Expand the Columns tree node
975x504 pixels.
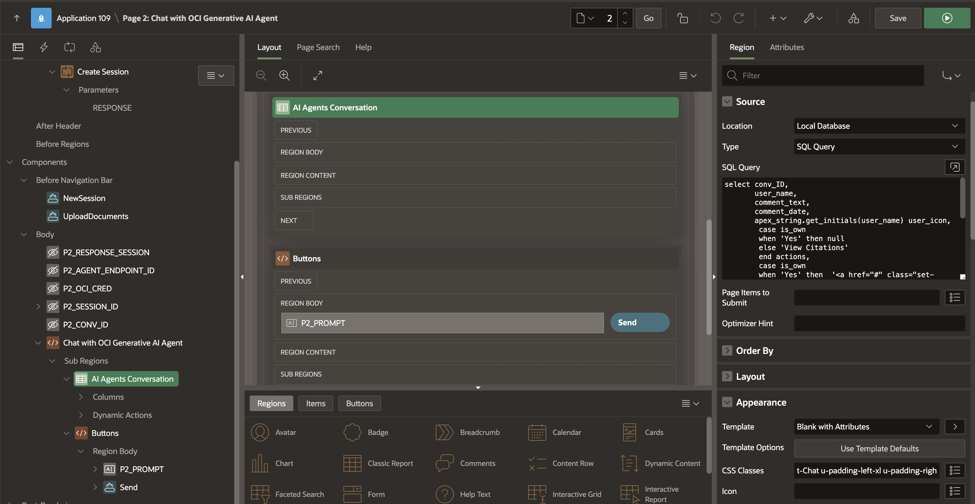[x=81, y=397]
